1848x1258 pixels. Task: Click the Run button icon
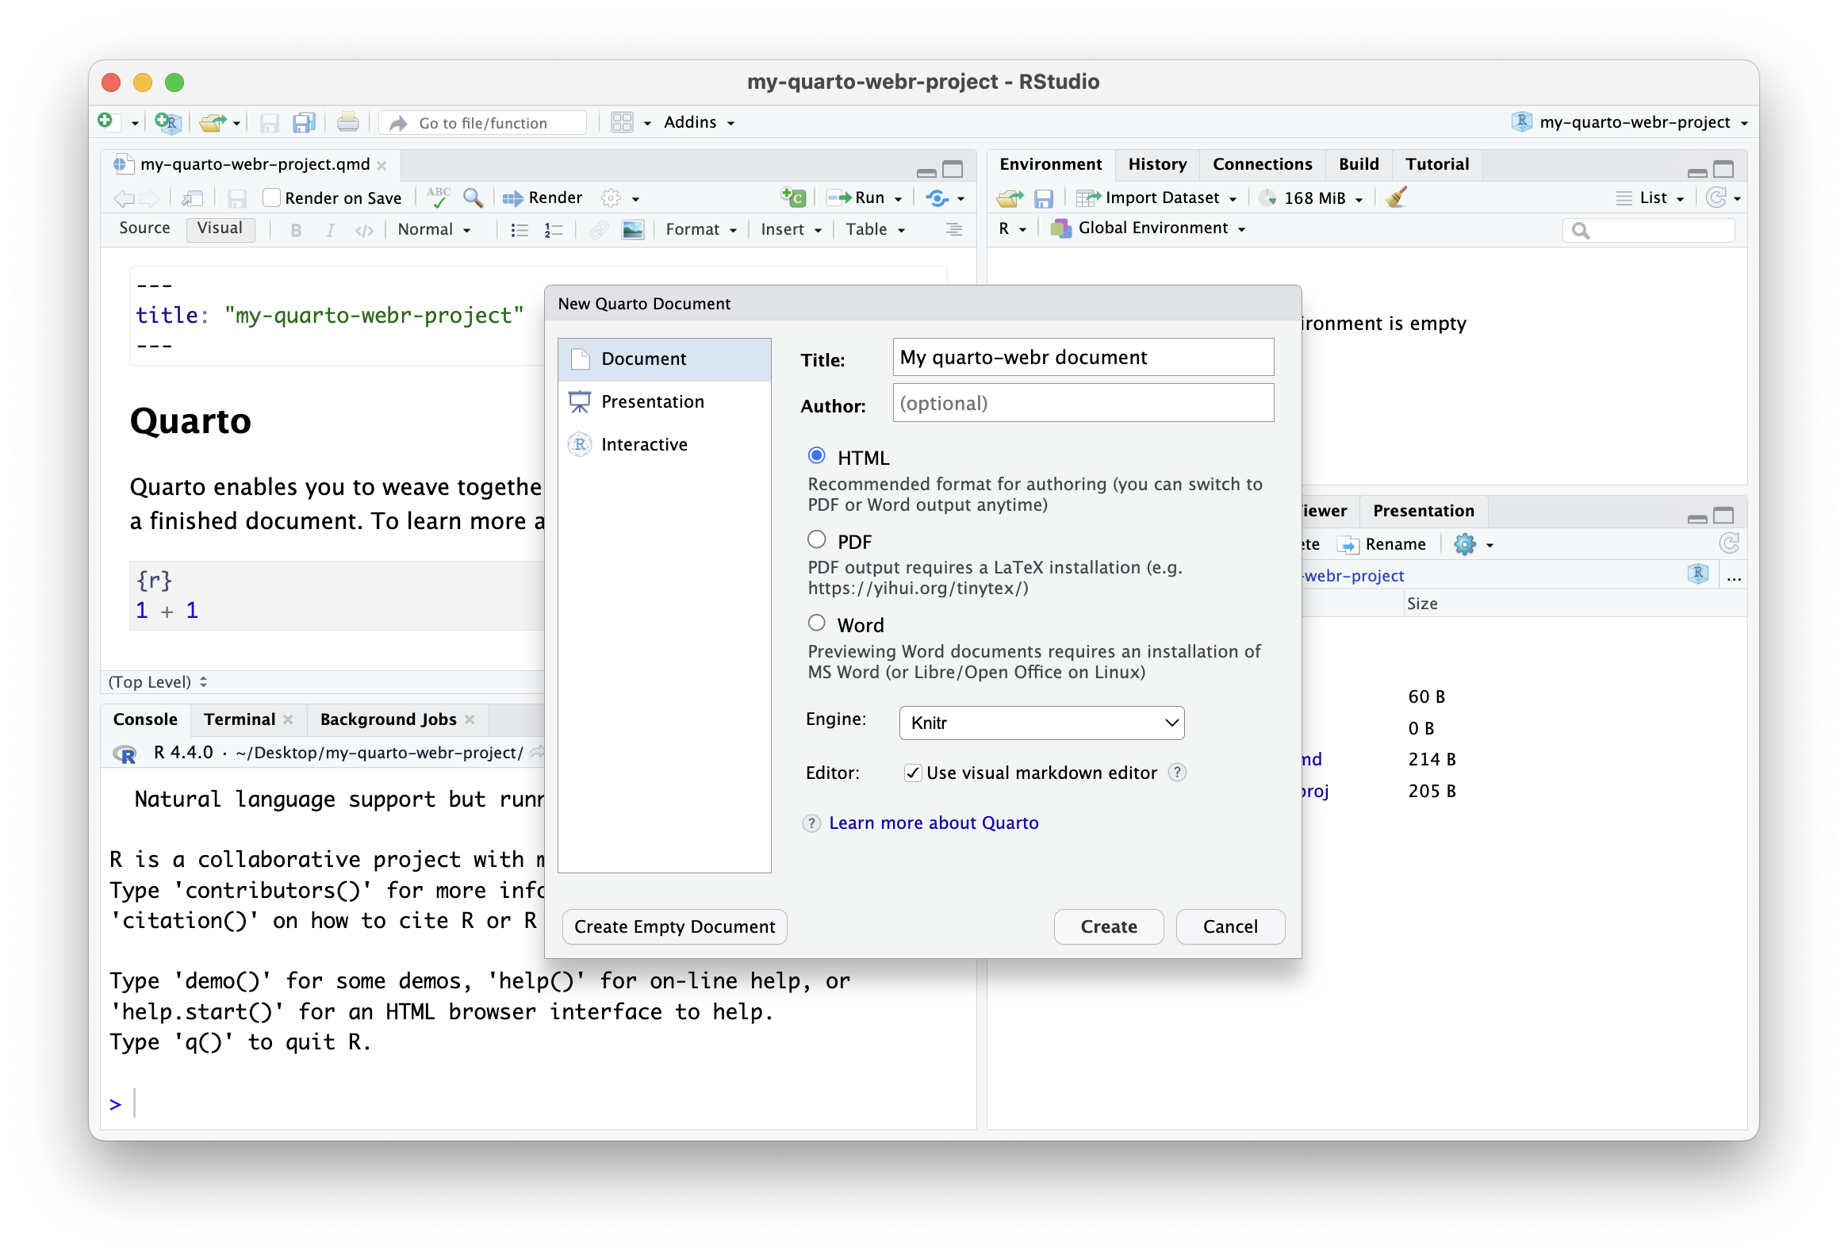[x=856, y=197]
